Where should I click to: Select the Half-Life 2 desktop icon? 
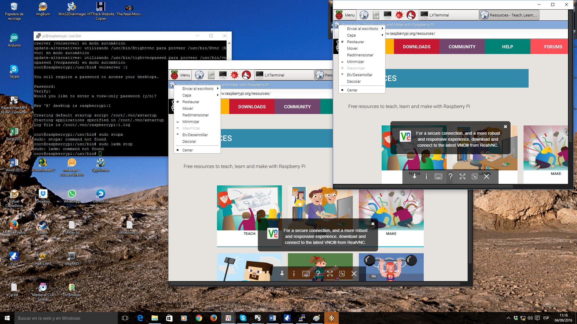pos(43,259)
